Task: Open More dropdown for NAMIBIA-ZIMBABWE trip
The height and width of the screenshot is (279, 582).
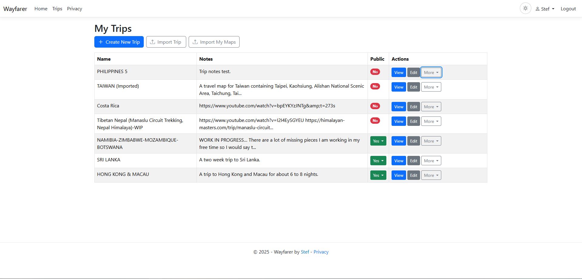Action: tap(431, 141)
